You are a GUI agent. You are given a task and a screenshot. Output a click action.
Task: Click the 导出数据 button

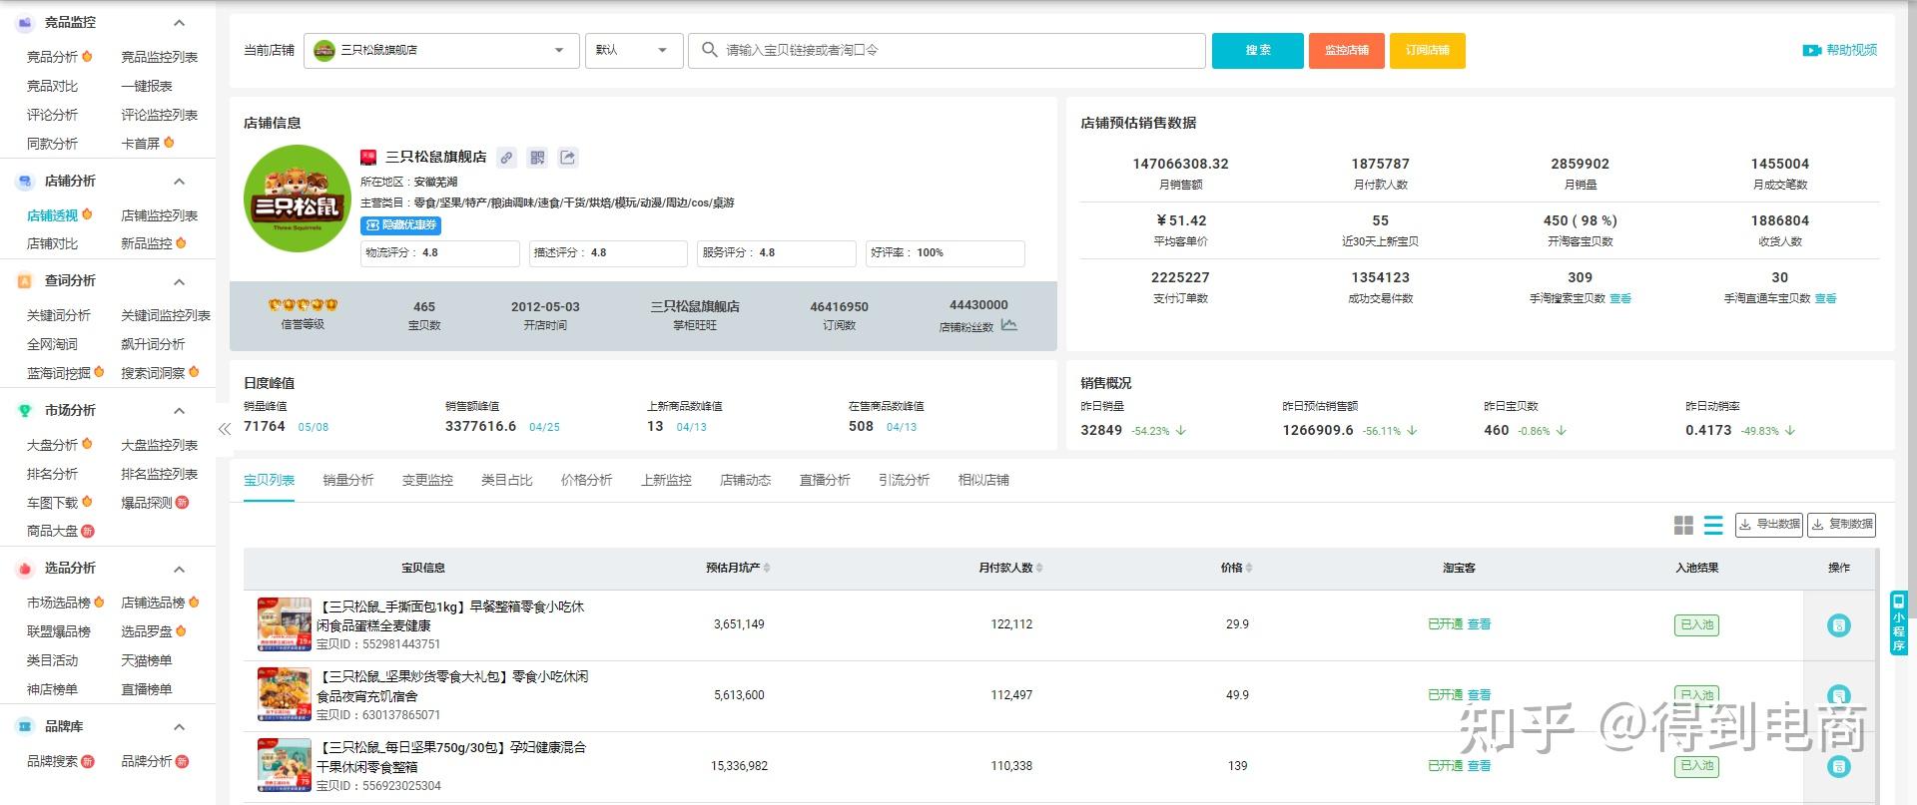point(1769,525)
